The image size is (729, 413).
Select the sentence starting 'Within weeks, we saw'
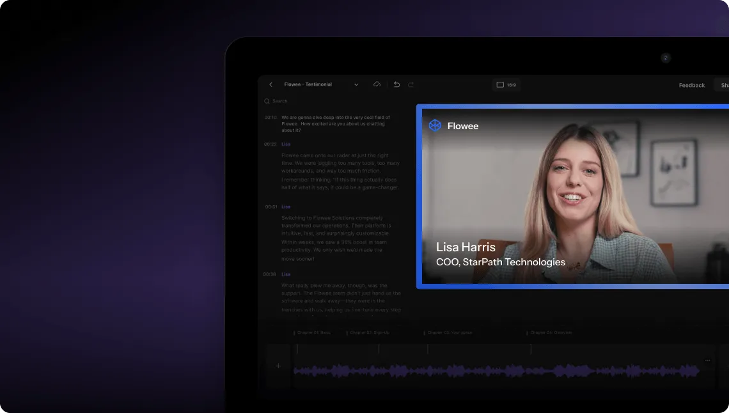pyautogui.click(x=334, y=251)
